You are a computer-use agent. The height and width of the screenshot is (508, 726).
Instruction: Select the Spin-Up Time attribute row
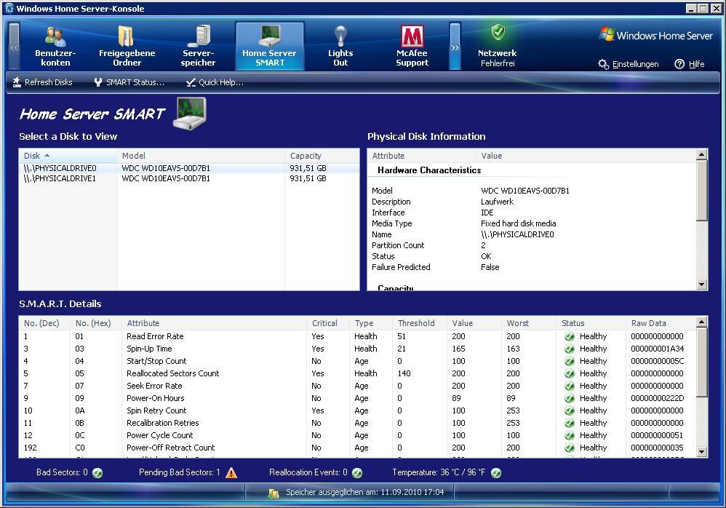(357, 349)
